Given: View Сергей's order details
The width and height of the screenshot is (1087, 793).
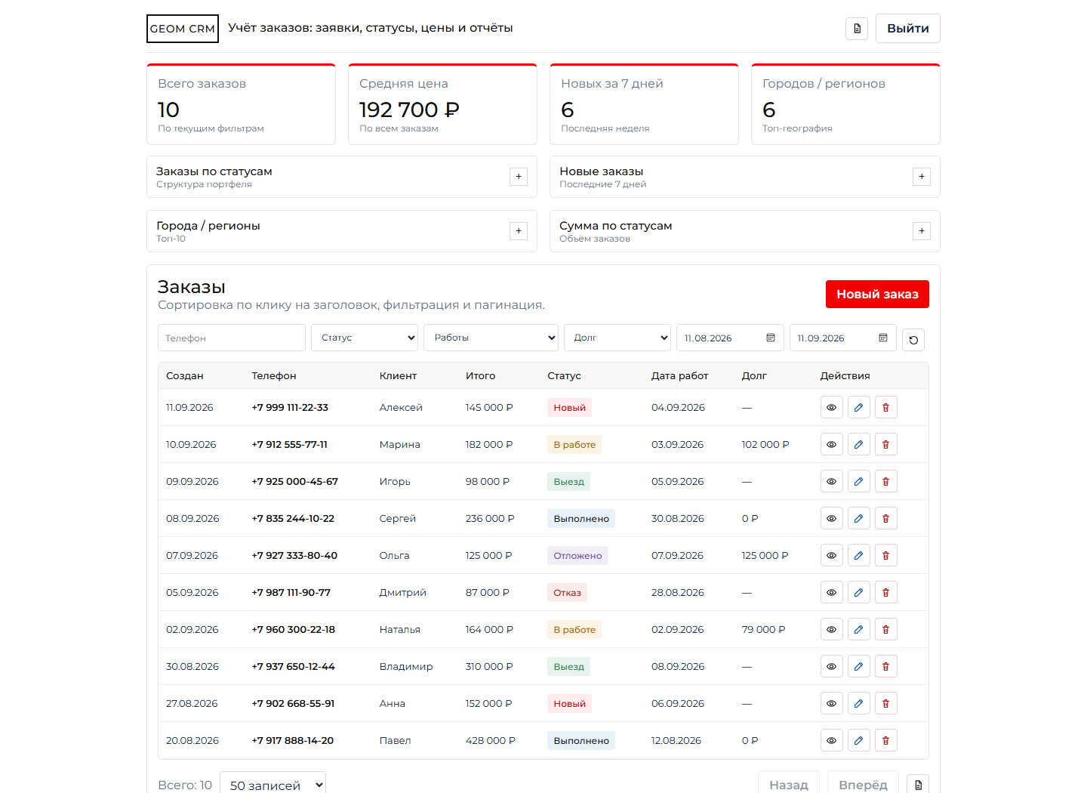Looking at the screenshot, I should click(x=832, y=518).
